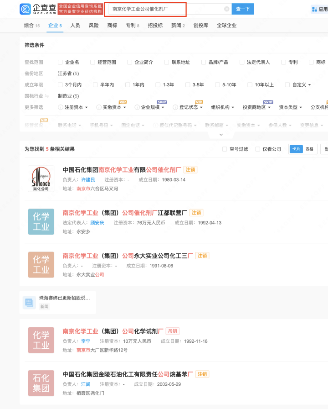Switch to the 风险 tab
This screenshot has width=328, height=409.
click(x=94, y=26)
